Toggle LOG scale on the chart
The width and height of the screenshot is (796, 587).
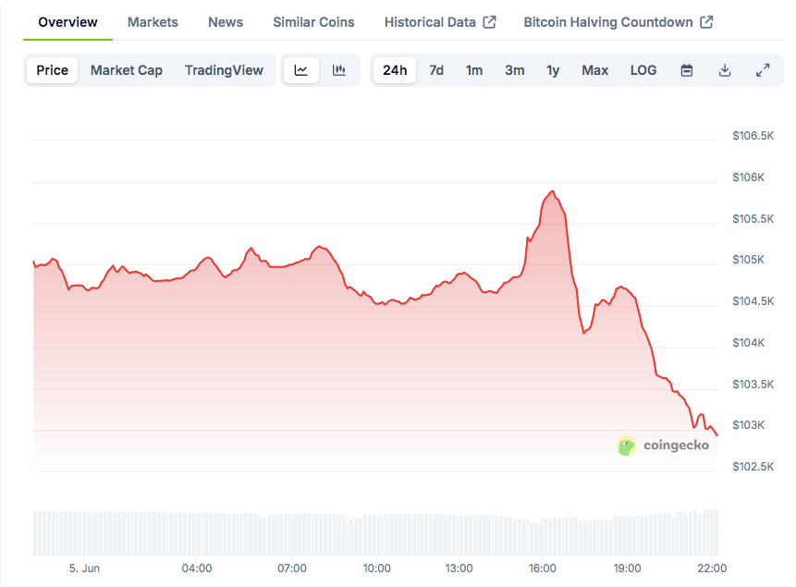click(x=643, y=70)
